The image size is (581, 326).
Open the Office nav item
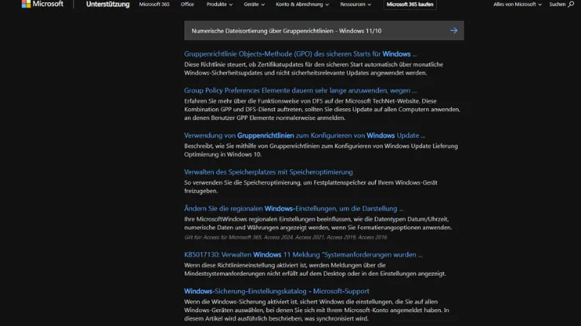click(x=187, y=5)
